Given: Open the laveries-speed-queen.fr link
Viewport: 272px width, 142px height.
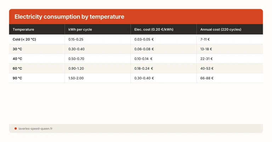Looking at the screenshot, I should point(35,129).
